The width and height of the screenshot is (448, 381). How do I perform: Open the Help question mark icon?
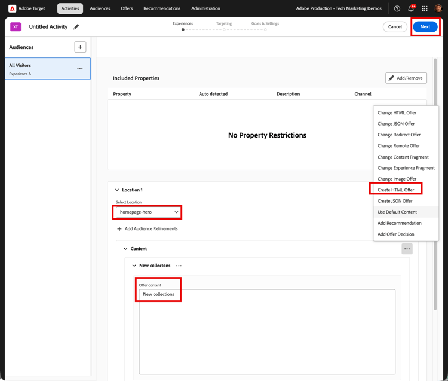click(397, 8)
